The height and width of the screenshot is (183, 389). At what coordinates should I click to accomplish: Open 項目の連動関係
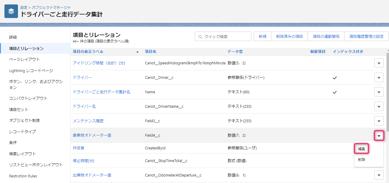click(326, 37)
